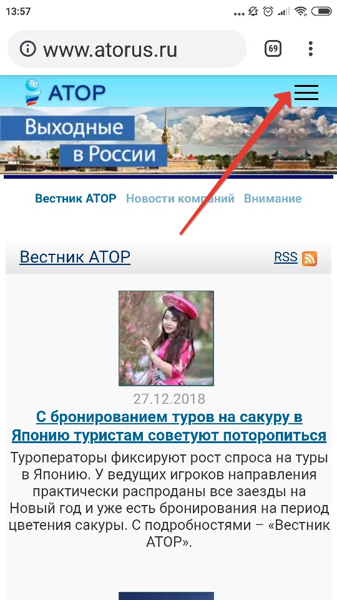Tap the muted notification bell icon
This screenshot has width=337, height=600.
tap(253, 11)
